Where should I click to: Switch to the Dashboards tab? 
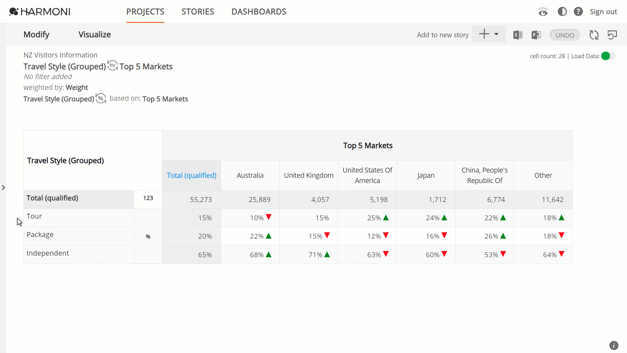[x=259, y=12]
